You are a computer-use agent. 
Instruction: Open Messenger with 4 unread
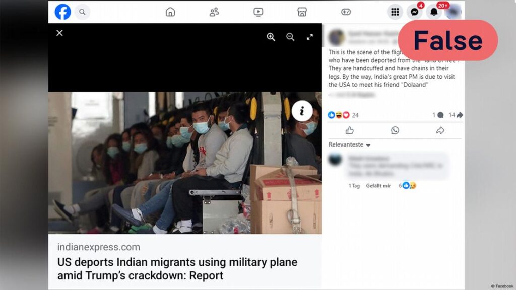tap(415, 12)
